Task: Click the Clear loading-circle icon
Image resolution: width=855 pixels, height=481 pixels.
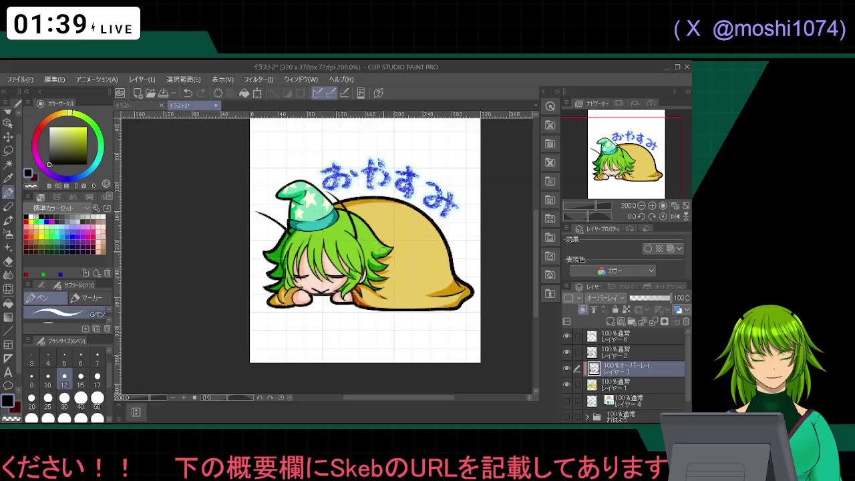Action: [x=218, y=93]
